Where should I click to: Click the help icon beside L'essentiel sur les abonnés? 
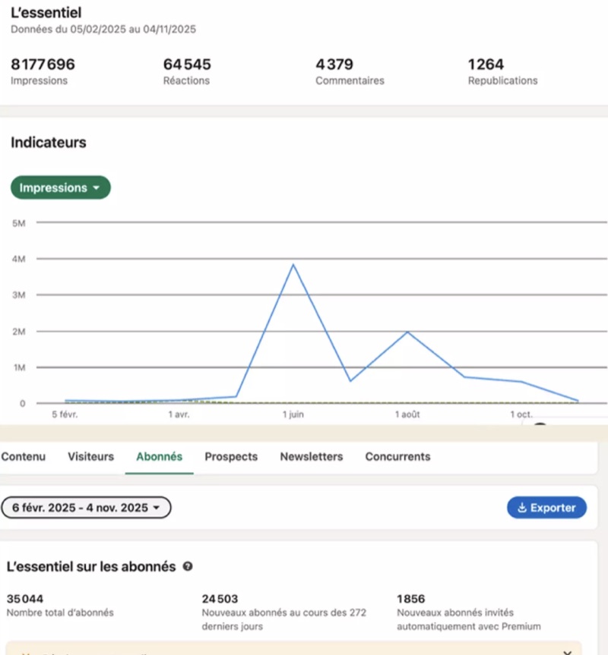188,566
